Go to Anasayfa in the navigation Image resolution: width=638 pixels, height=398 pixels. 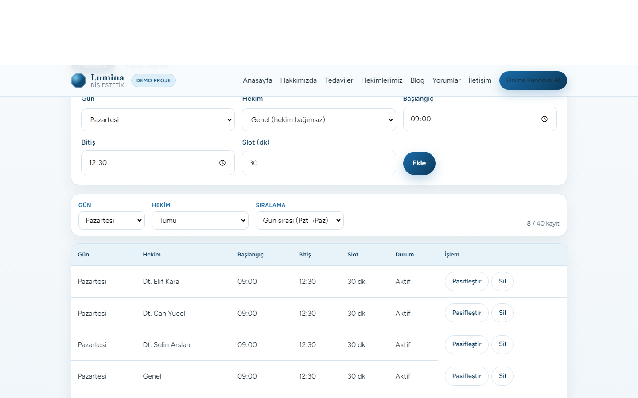pyautogui.click(x=257, y=80)
